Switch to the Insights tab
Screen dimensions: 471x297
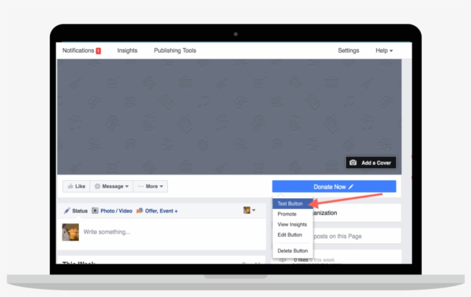tap(127, 50)
